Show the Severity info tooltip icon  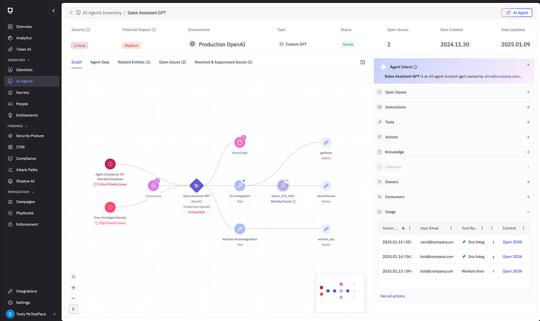coord(88,30)
